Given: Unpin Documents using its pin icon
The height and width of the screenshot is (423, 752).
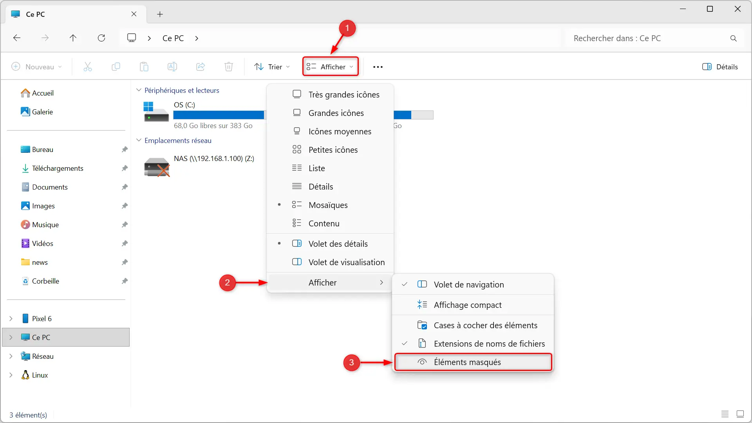Looking at the screenshot, I should click(x=125, y=187).
